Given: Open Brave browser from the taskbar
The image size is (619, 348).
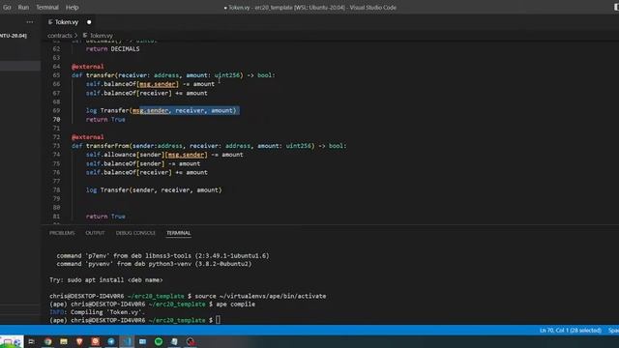Looking at the screenshot, I should coord(79,341).
